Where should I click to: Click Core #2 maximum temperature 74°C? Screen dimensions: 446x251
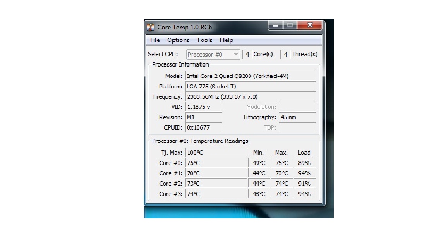point(281,184)
